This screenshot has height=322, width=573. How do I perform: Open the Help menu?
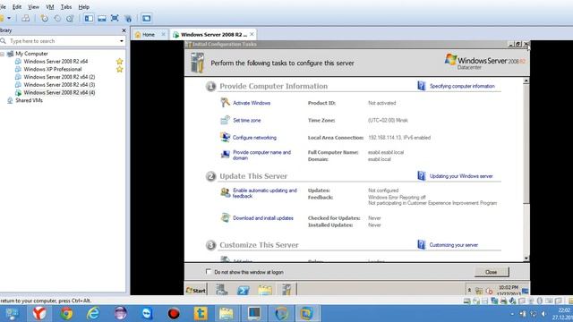point(83,7)
